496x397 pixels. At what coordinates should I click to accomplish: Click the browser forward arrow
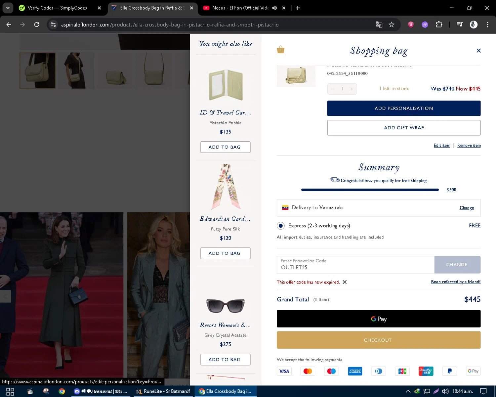tap(22, 24)
